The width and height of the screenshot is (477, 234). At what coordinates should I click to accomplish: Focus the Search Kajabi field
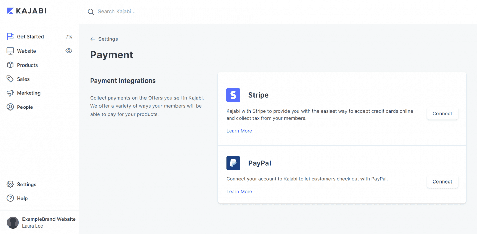(117, 12)
